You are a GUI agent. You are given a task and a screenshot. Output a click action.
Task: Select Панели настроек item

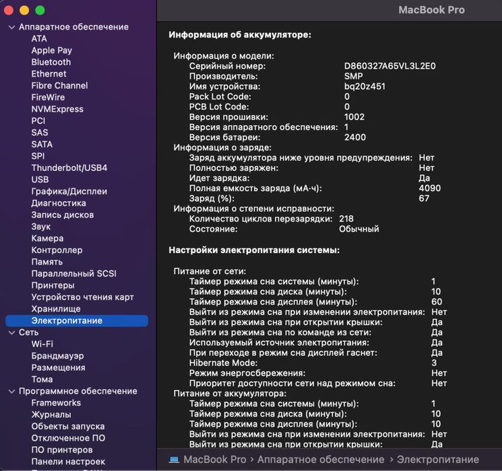(x=68, y=462)
